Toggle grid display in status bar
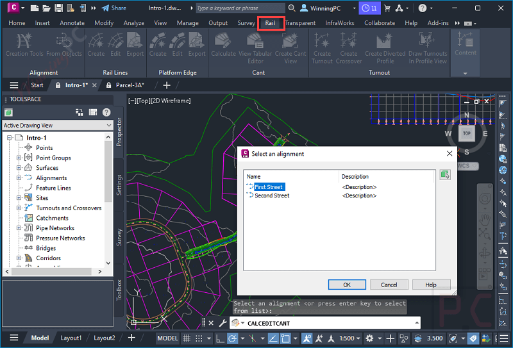 [187, 338]
